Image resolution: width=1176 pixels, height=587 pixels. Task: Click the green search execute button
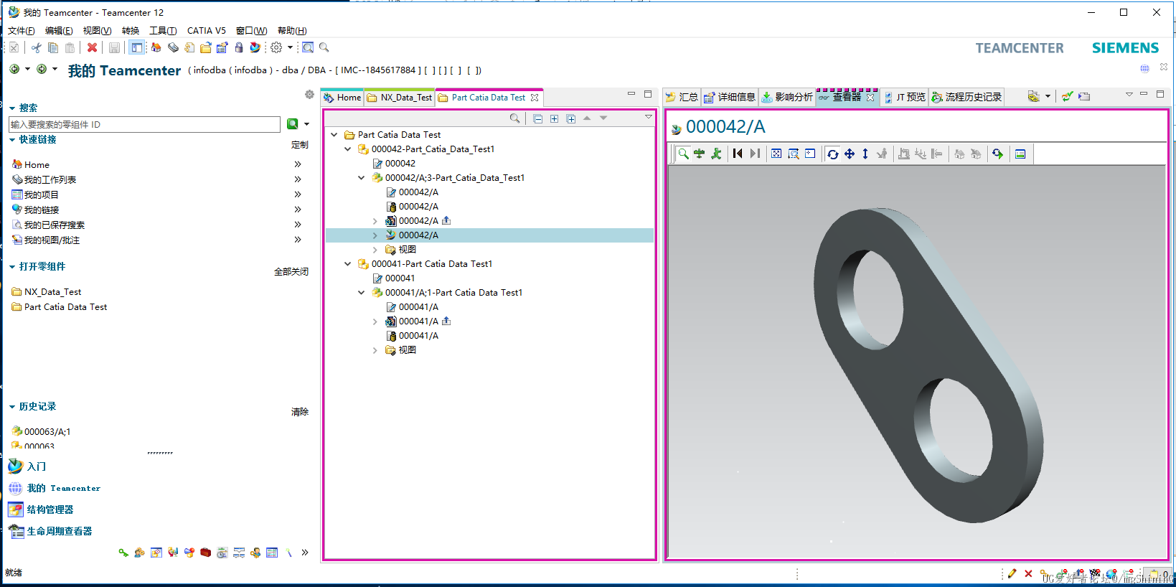coord(293,124)
